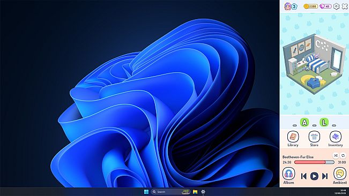
Task: Click the gear app icon on taskbar
Action: point(203,192)
